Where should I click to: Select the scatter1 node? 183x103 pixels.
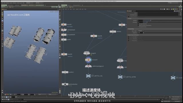coord(65,72)
